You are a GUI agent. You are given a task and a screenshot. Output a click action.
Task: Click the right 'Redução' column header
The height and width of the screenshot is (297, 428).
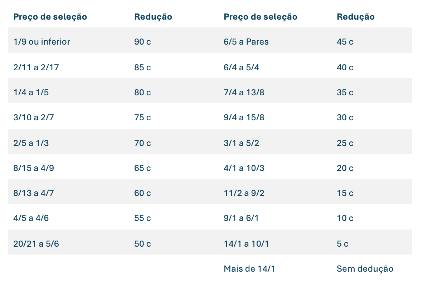click(x=356, y=17)
